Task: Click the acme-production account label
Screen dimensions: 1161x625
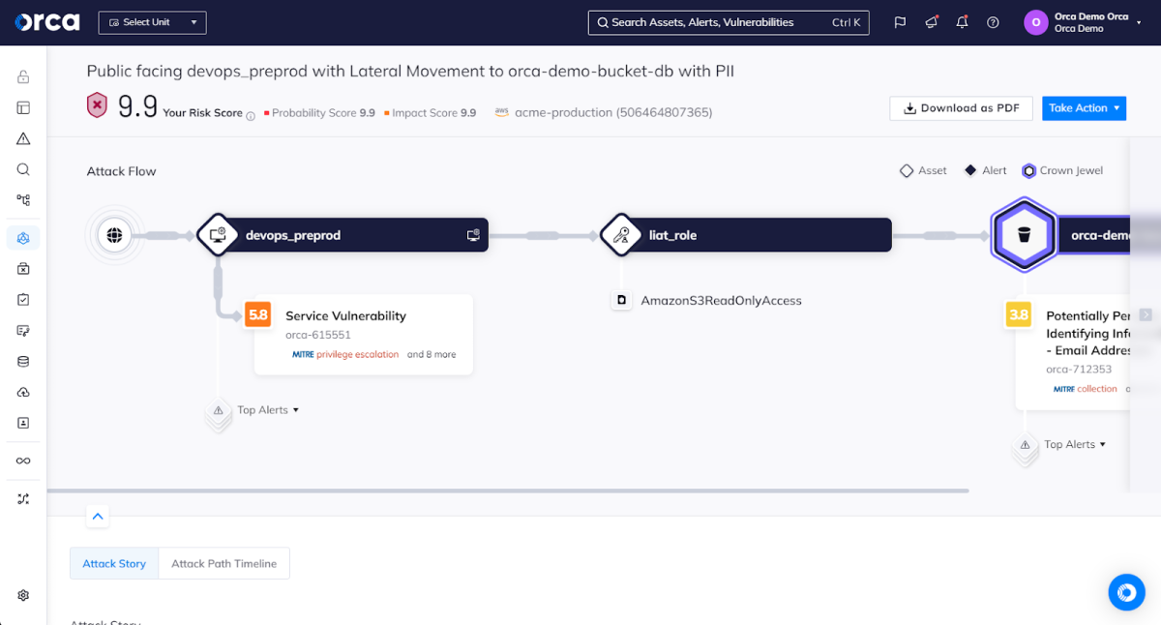Action: (613, 112)
